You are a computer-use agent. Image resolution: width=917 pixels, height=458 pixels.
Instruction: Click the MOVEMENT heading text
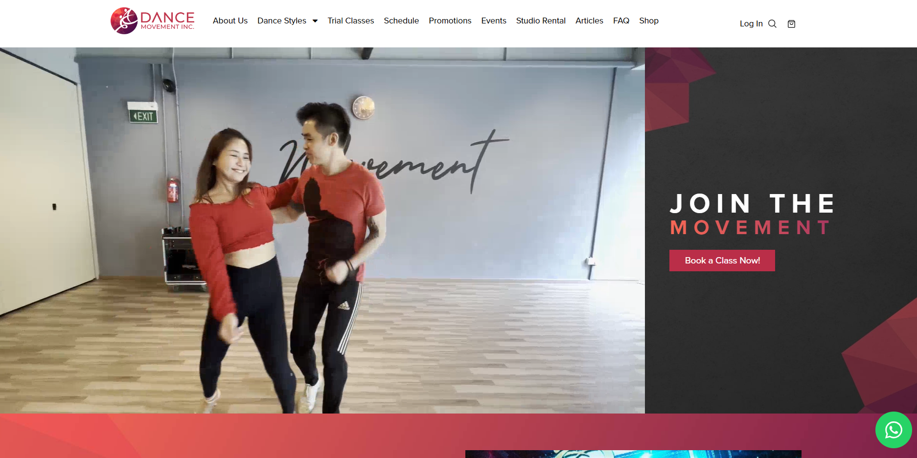(750, 228)
